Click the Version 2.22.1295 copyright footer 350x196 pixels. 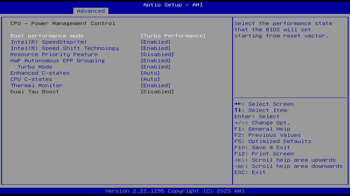click(175, 191)
